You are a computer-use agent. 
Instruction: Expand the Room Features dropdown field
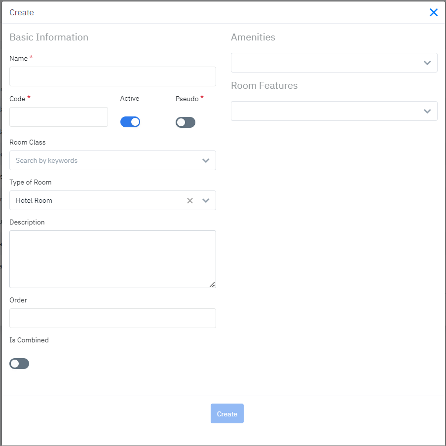click(326, 111)
